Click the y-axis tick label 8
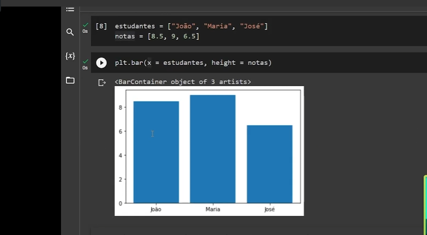Viewport: 427px width, 235px height. click(121, 107)
